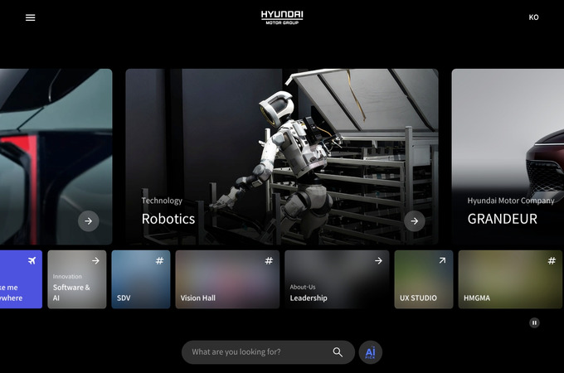The height and width of the screenshot is (373, 564).
Task: Open the SDV tile
Action: [141, 279]
